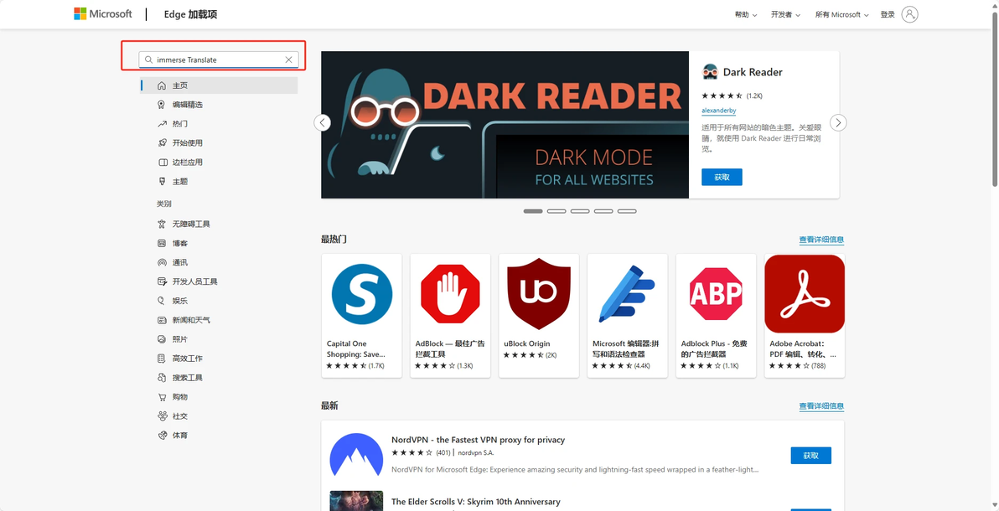The height and width of the screenshot is (511, 999).
Task: Open the Dark Reader banner image
Action: (x=505, y=125)
